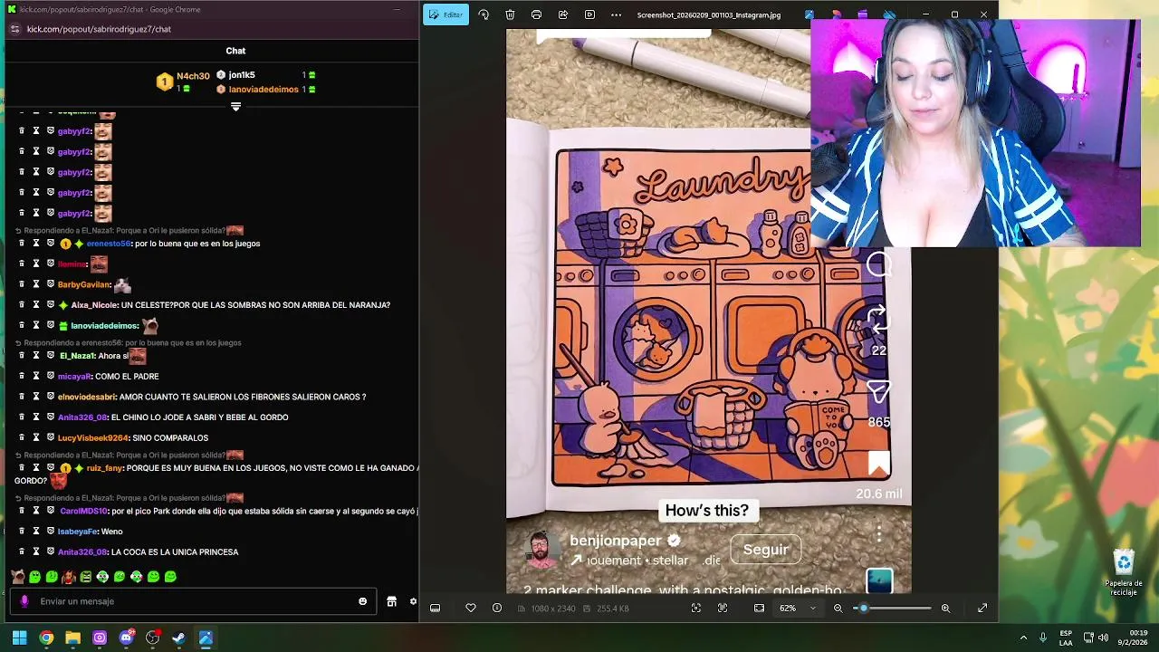The image size is (1159, 652).
Task: Open File Explorer from the taskbar
Action: (x=72, y=638)
